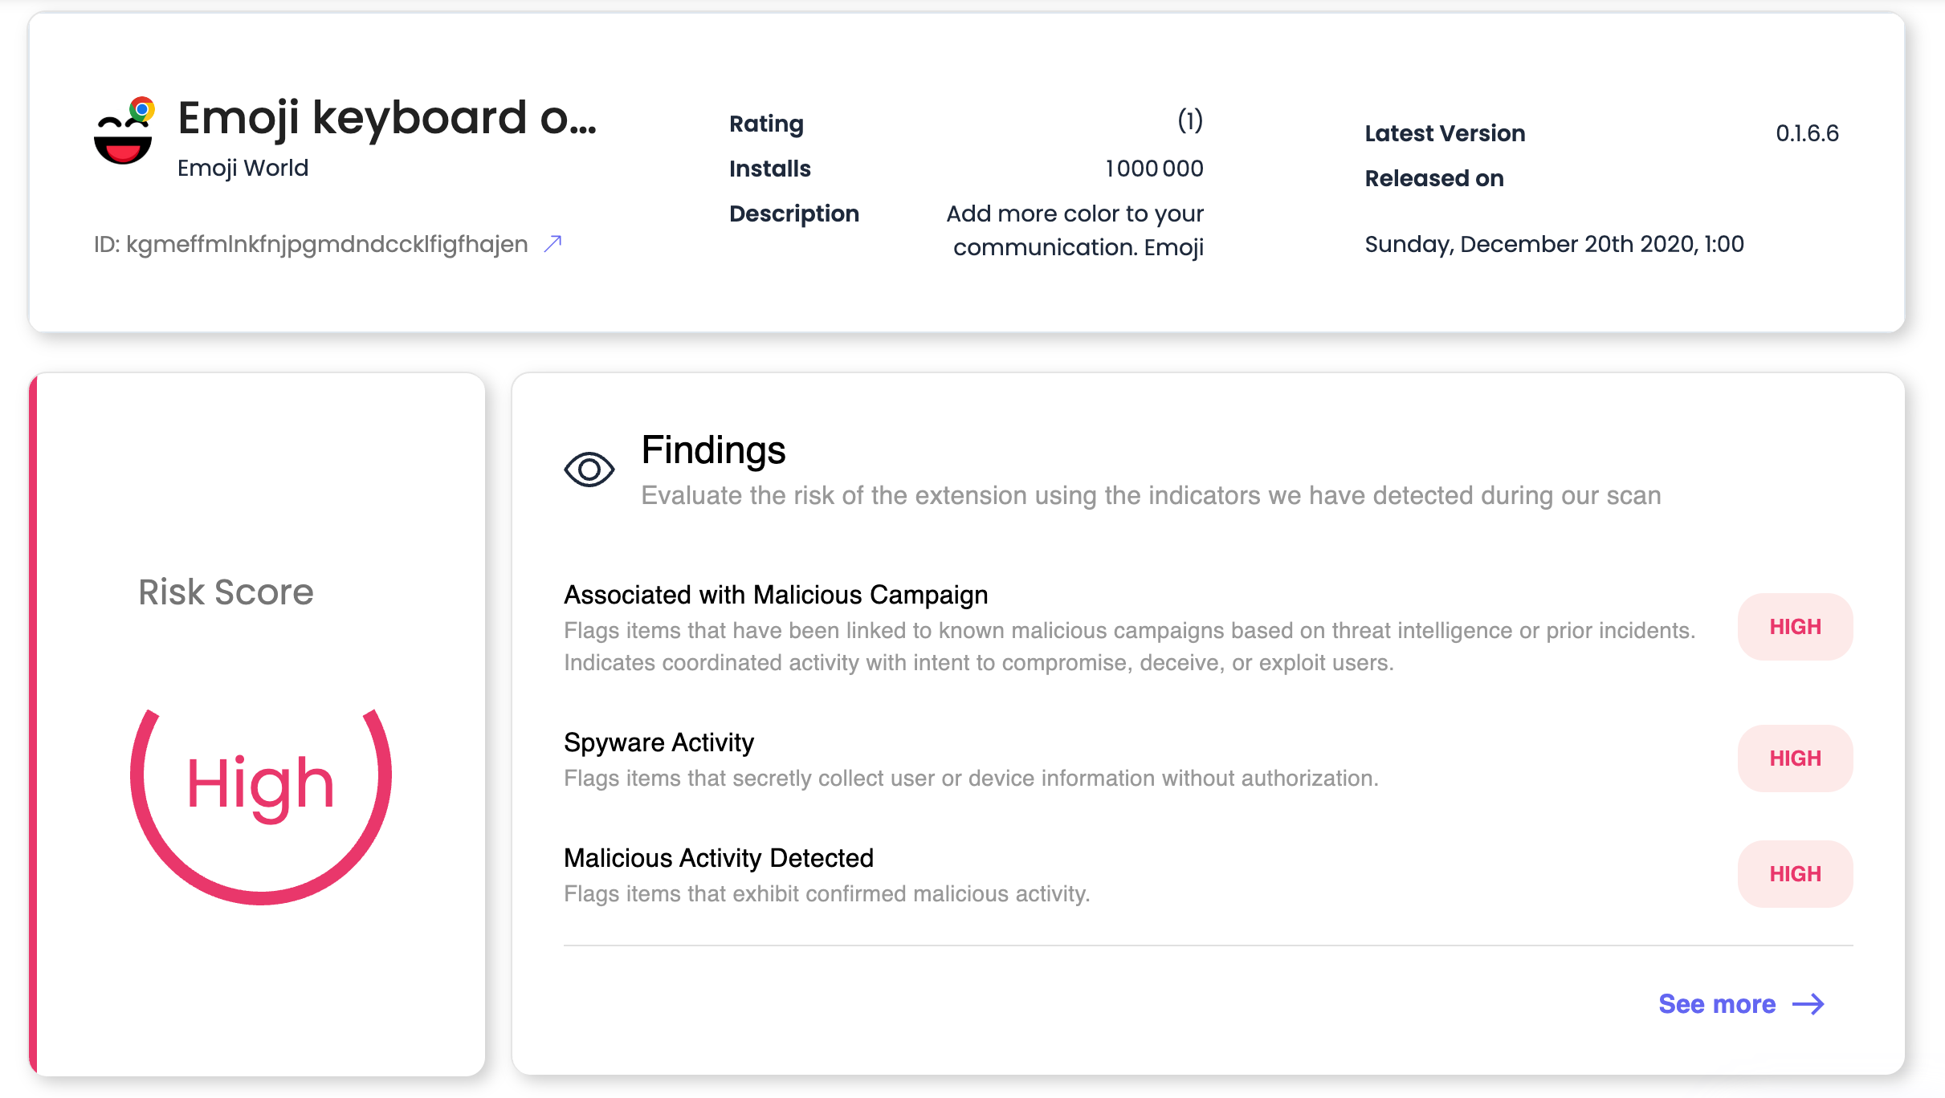This screenshot has width=1945, height=1098.
Task: Click the HIGH badge for Malicious Activity Detected
Action: tap(1795, 874)
